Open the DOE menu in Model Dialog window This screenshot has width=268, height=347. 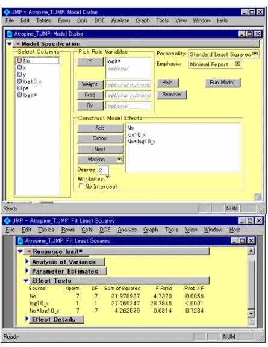pos(99,20)
